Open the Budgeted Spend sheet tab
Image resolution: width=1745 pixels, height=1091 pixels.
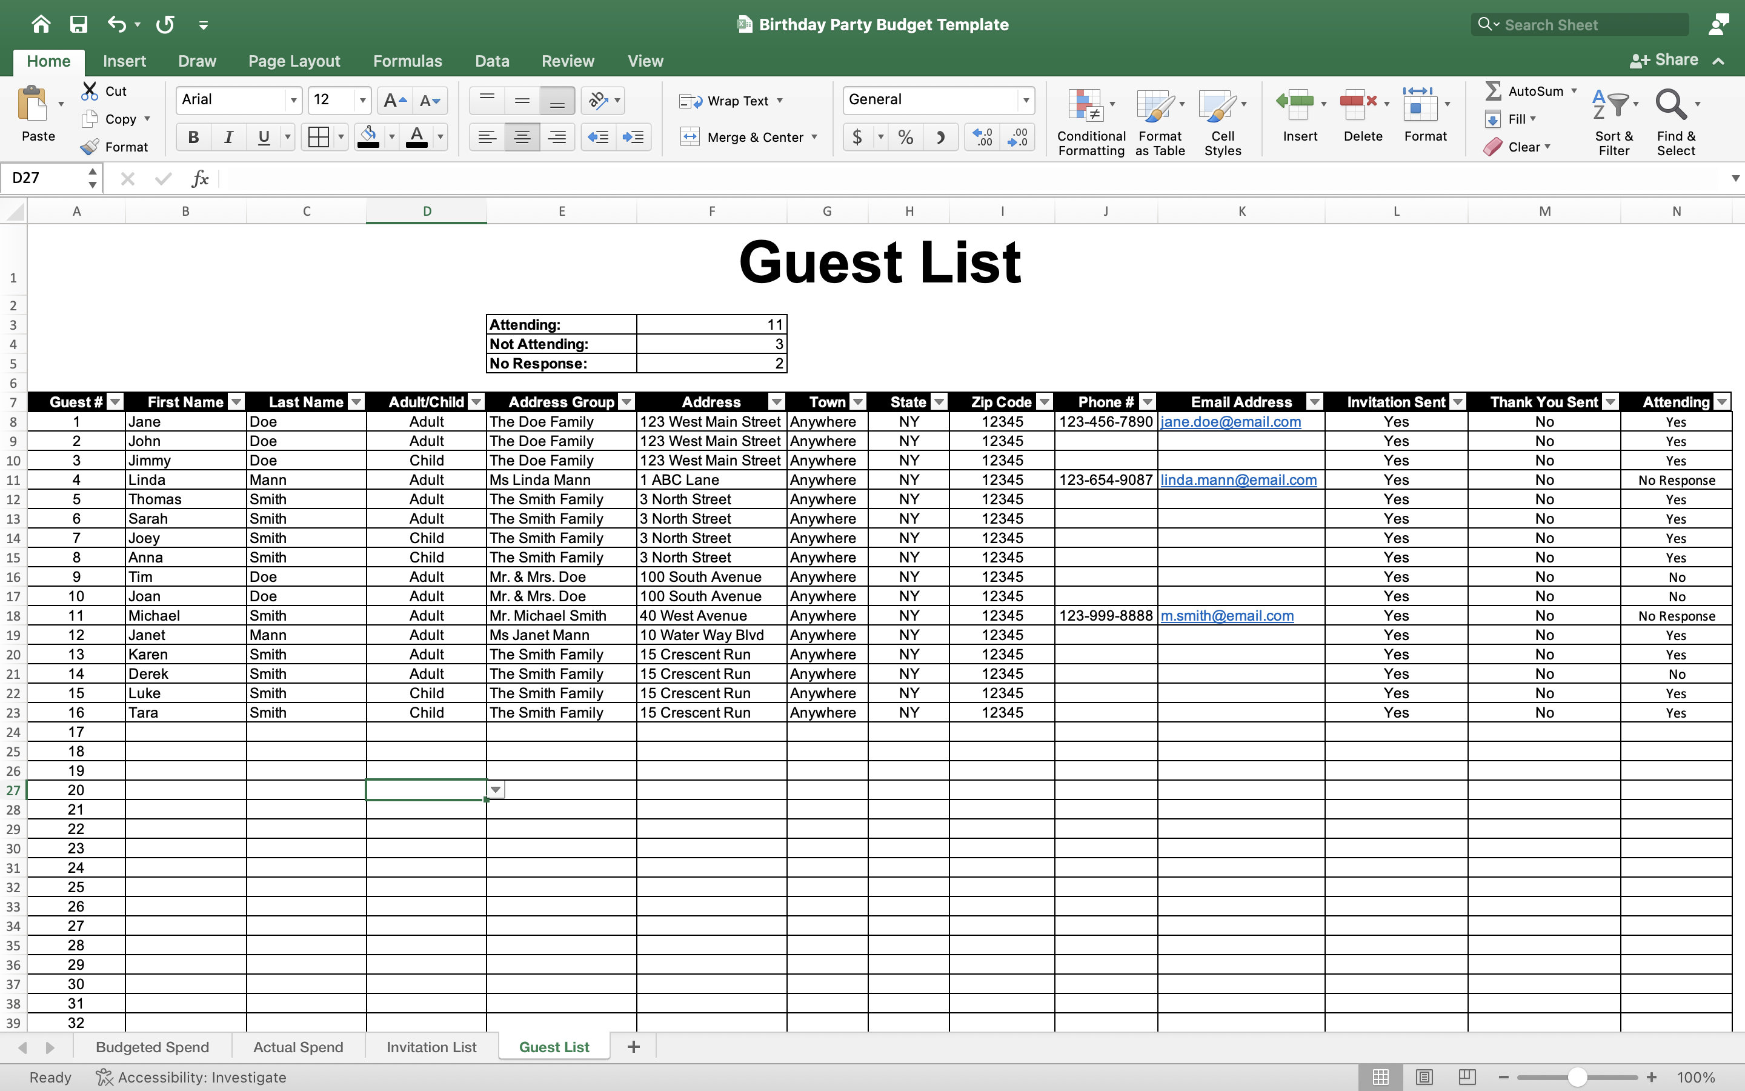(x=152, y=1046)
